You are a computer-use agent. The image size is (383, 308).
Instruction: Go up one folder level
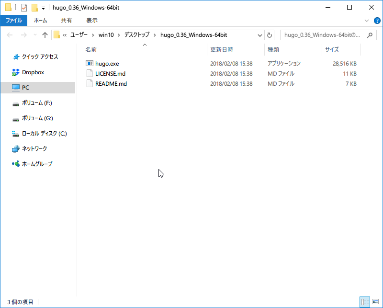(x=45, y=35)
